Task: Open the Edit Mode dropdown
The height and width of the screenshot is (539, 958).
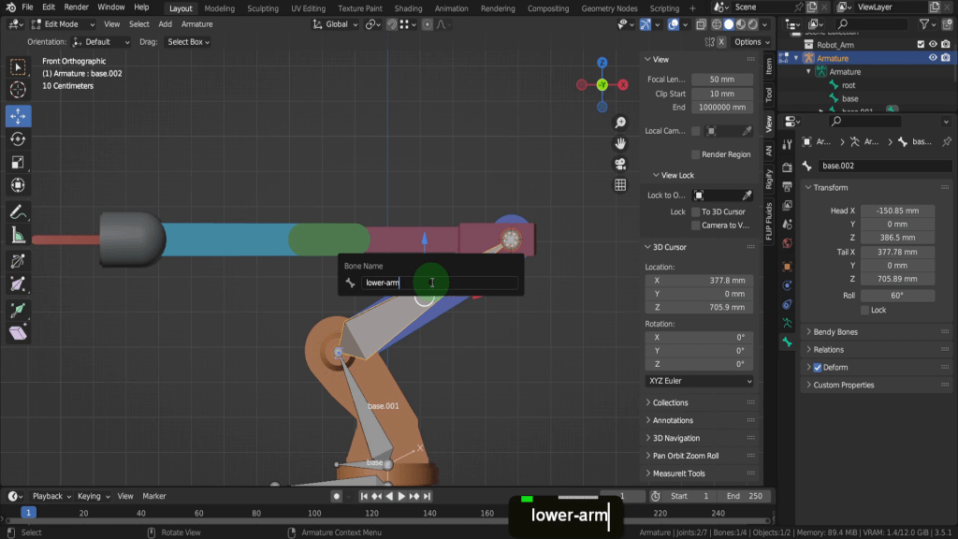Action: tap(62, 24)
